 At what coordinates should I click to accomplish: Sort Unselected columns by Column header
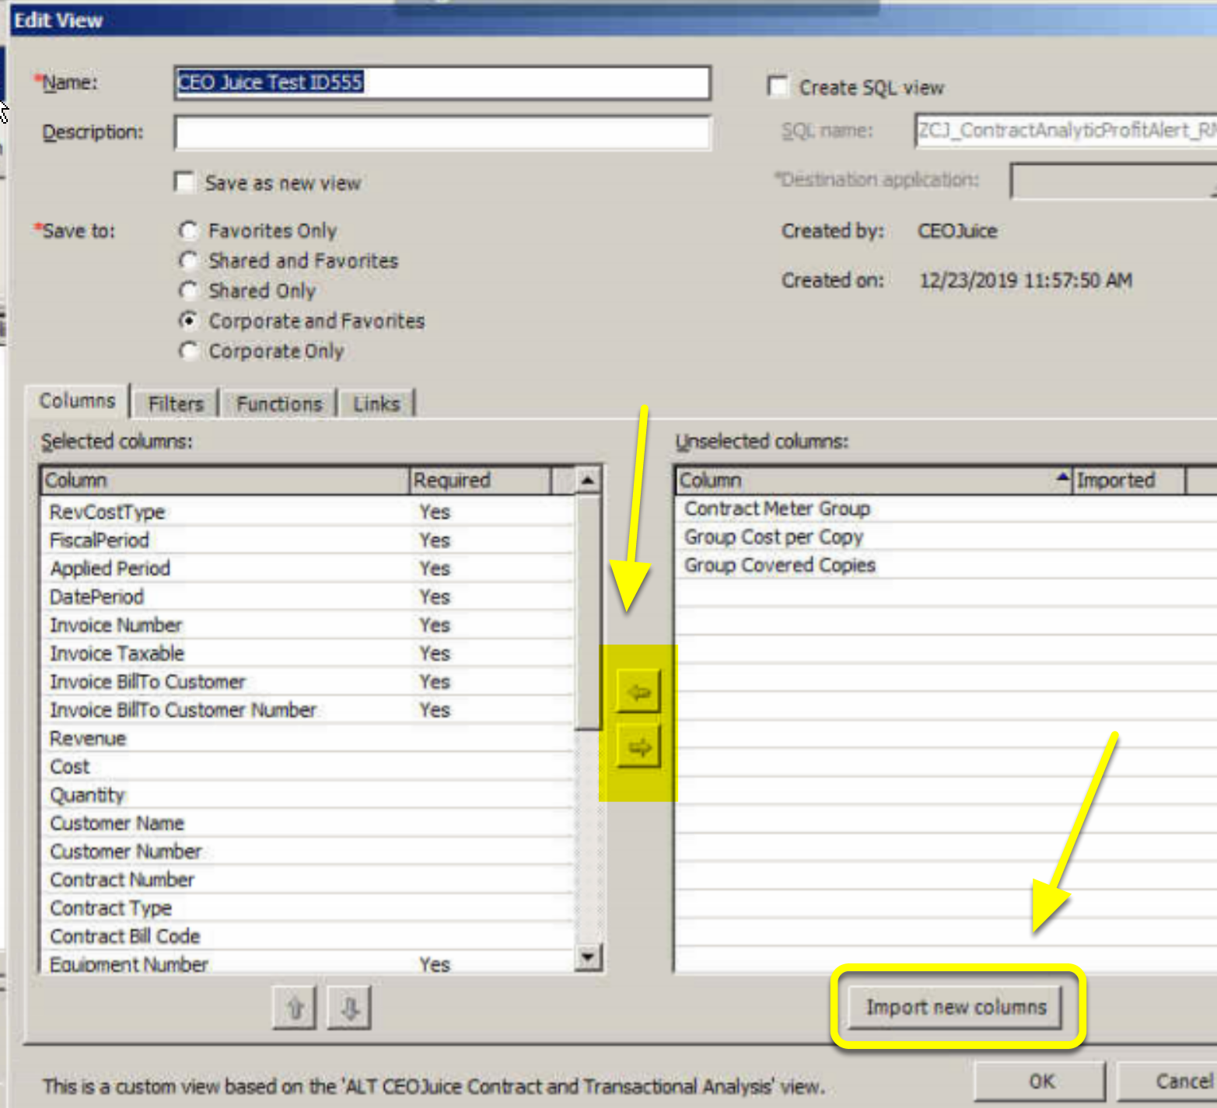click(x=874, y=480)
